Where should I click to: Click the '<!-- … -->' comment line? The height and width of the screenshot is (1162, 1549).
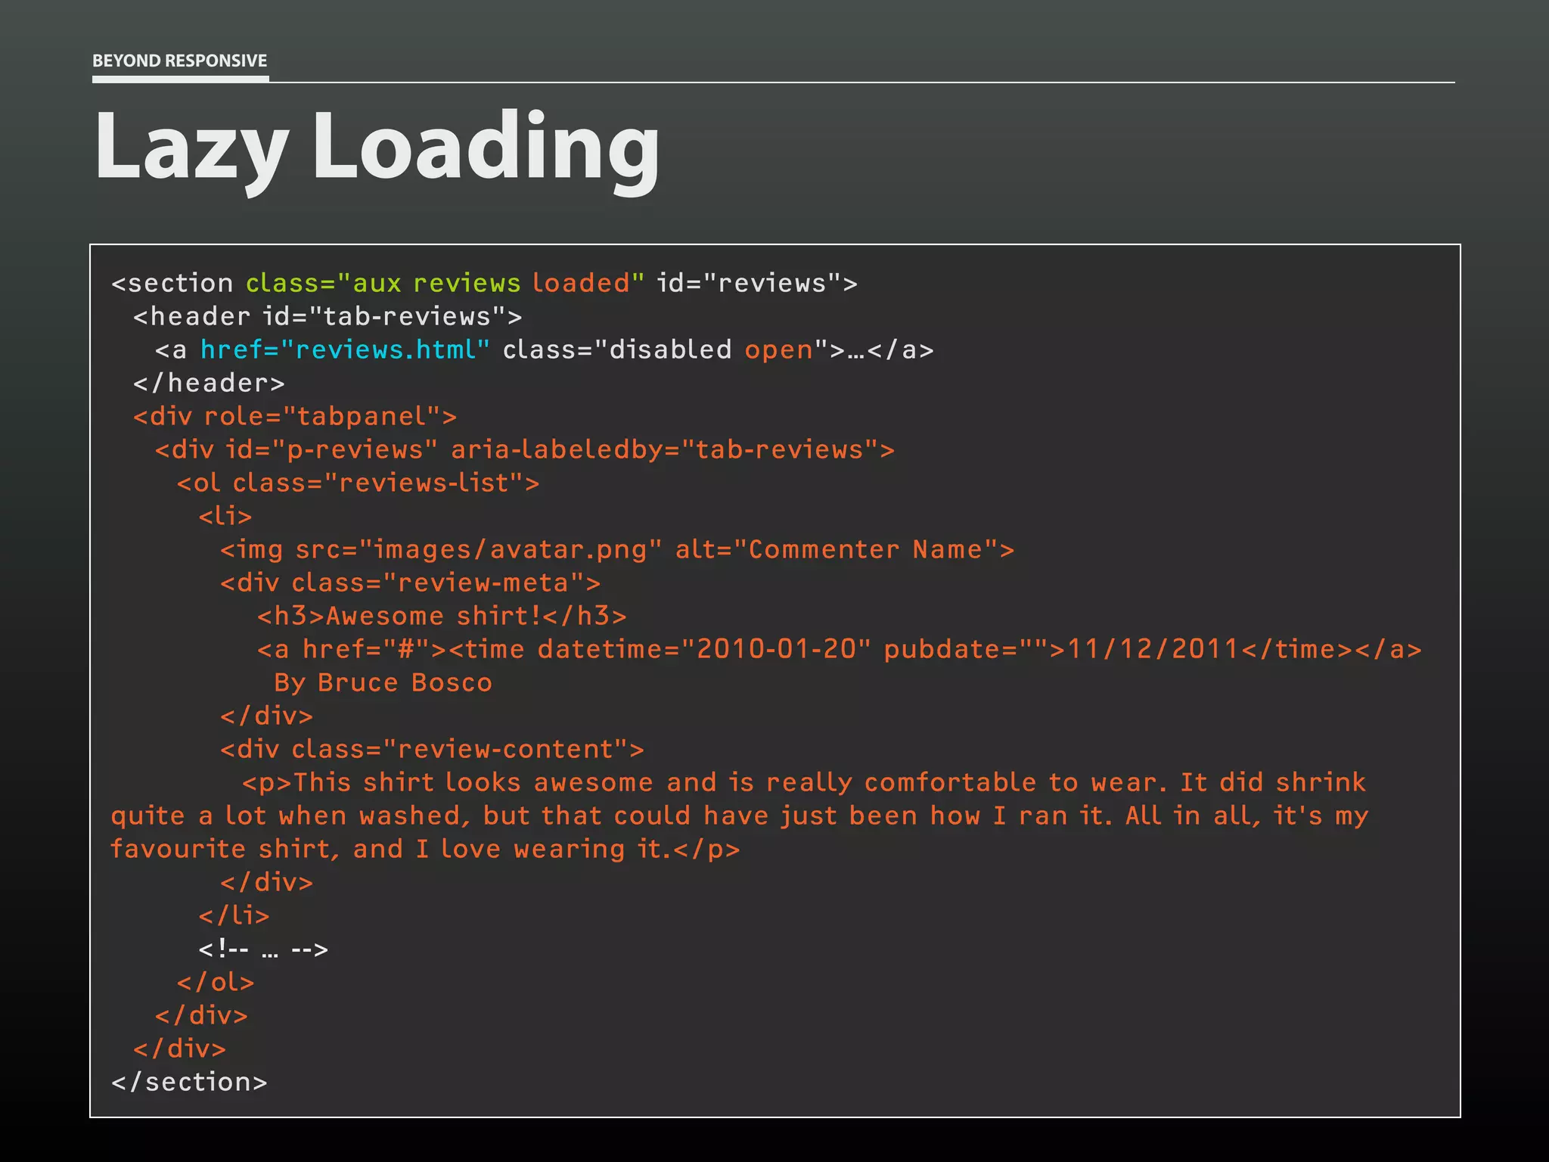pos(263,949)
